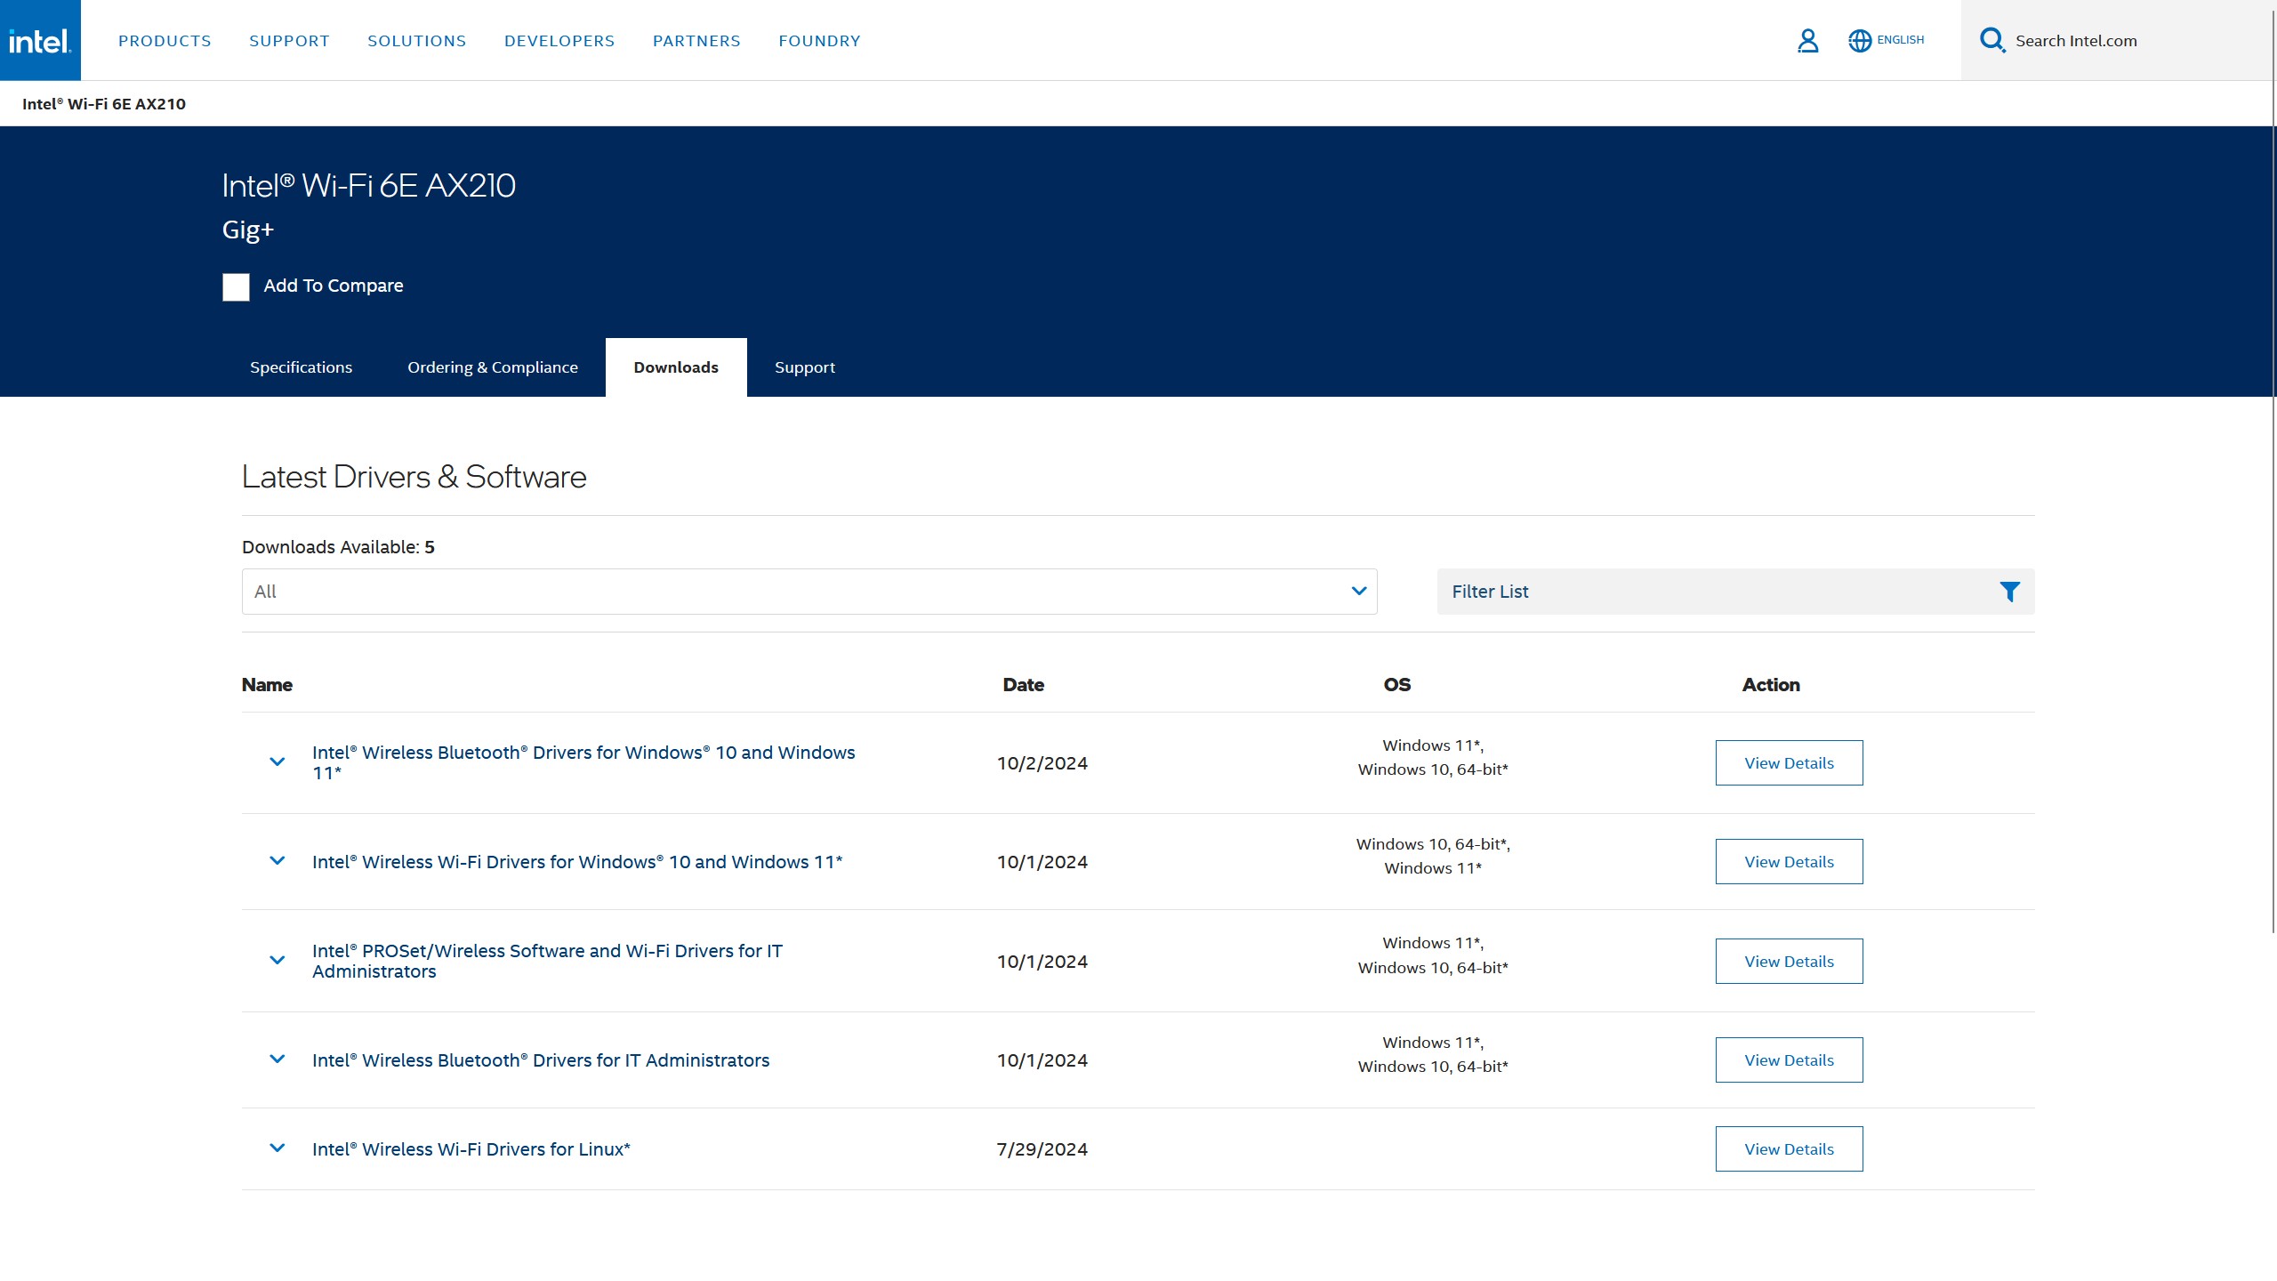Expand the Bluetooth Drivers for IT Administrators chevron

278,1059
